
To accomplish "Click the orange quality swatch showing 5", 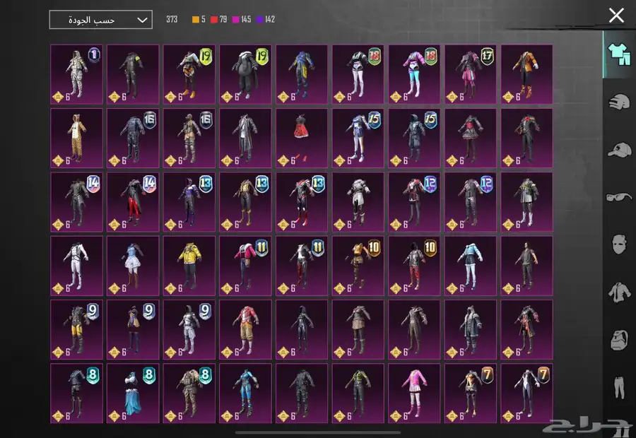I will click(196, 20).
